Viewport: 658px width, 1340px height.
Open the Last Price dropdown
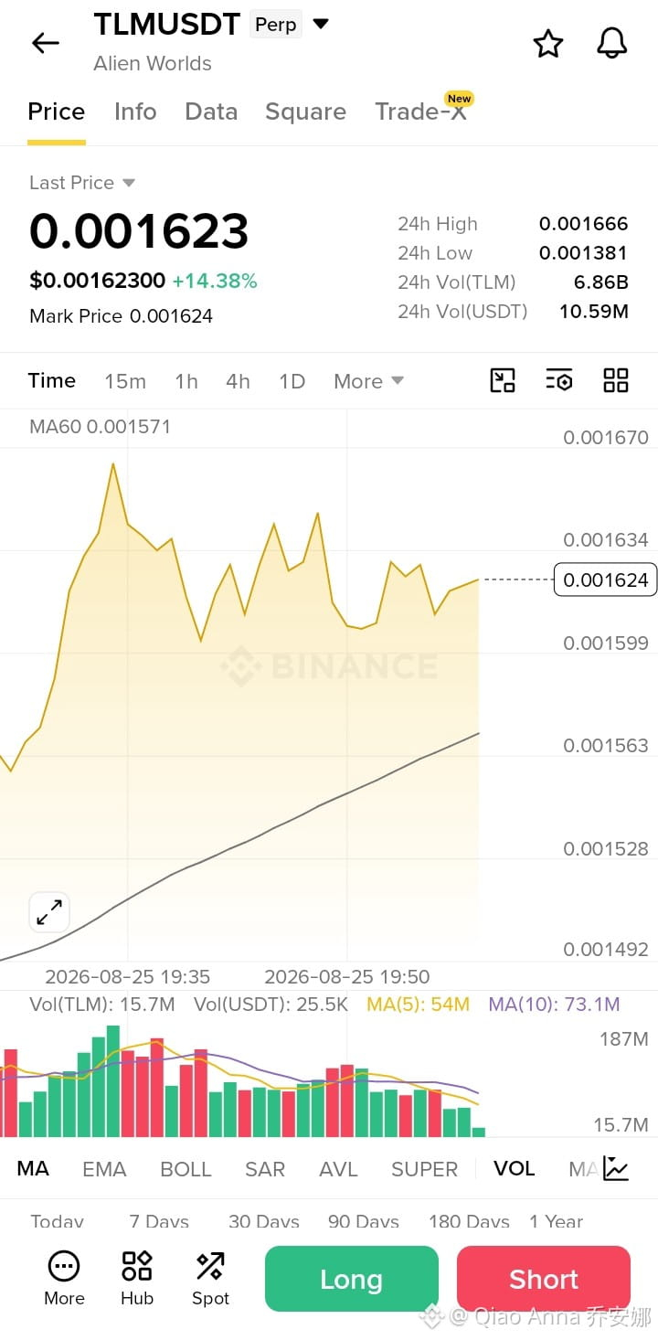82,183
